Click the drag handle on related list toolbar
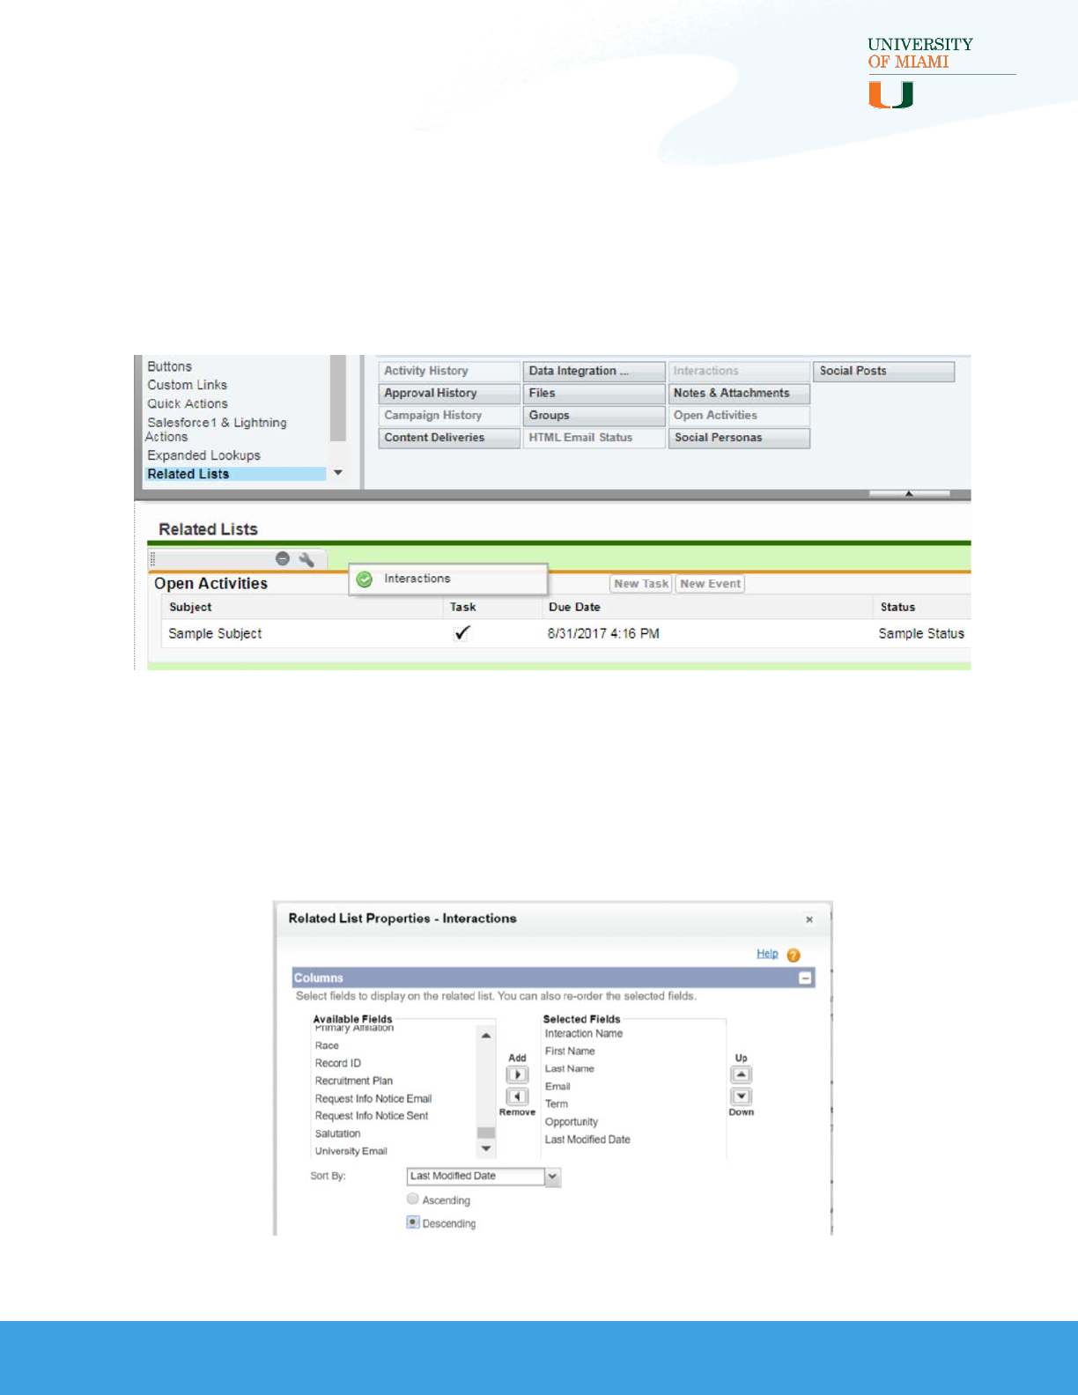The width and height of the screenshot is (1078, 1395). [152, 559]
